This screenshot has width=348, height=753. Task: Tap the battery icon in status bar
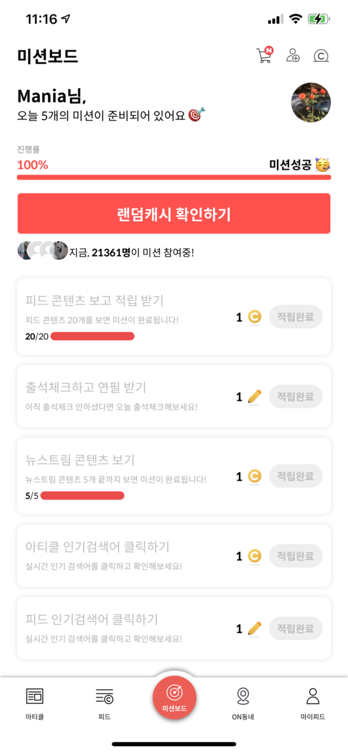coord(319,19)
